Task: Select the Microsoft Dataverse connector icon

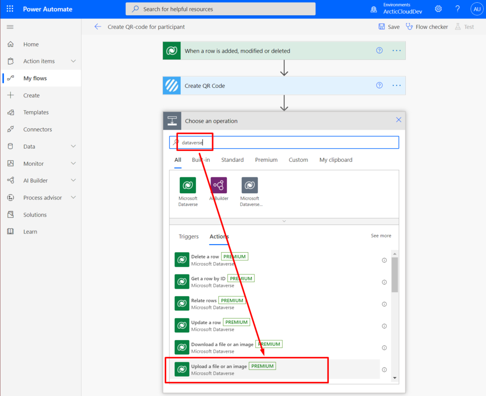Action: (188, 185)
